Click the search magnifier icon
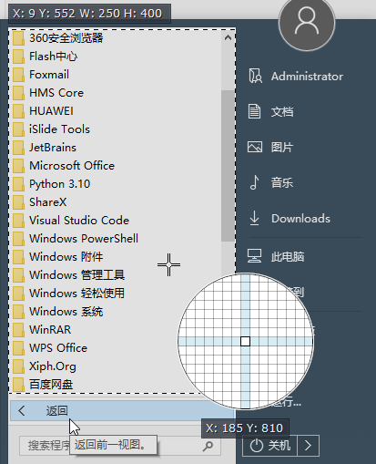The height and width of the screenshot is (464, 376). click(208, 446)
